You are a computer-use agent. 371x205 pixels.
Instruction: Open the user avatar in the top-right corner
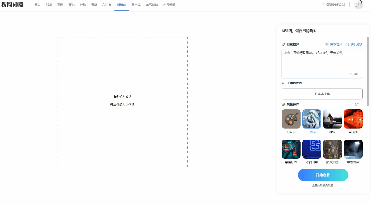(358, 4)
